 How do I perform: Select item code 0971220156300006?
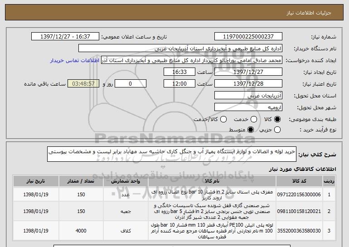299,194
